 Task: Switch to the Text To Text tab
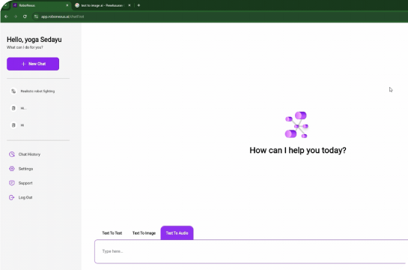coord(112,233)
